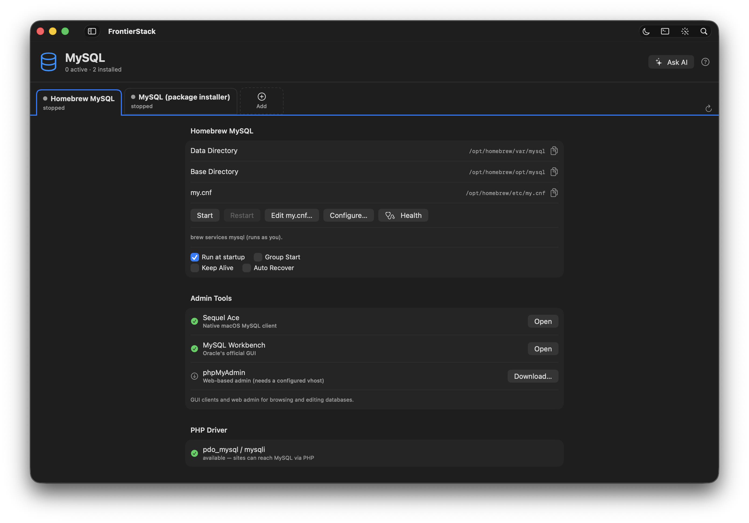Start the Homebrew MySQL service
The image size is (749, 523).
click(x=205, y=215)
